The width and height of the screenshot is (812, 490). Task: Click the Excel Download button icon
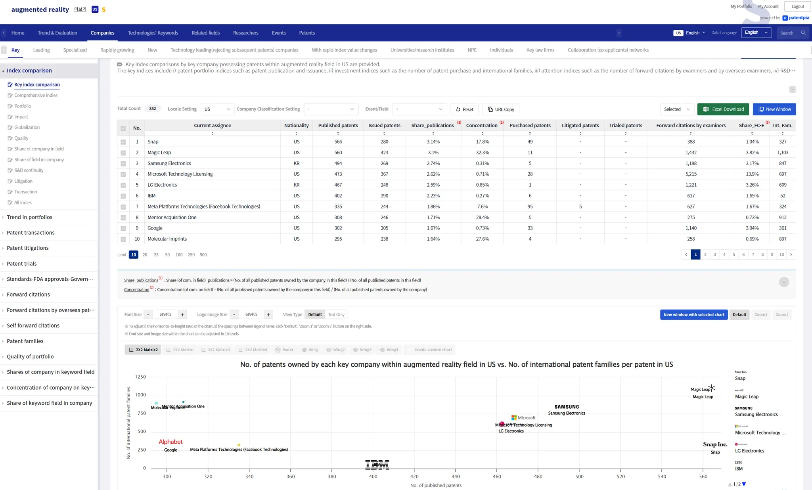[706, 109]
